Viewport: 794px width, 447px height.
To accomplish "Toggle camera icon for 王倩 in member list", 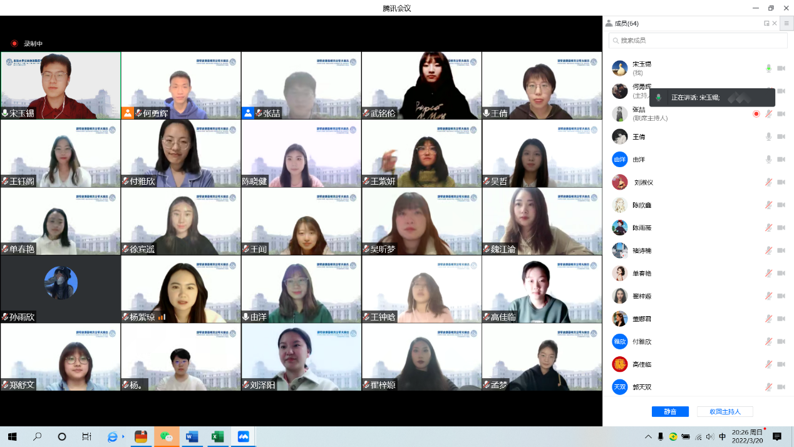I will pyautogui.click(x=781, y=136).
